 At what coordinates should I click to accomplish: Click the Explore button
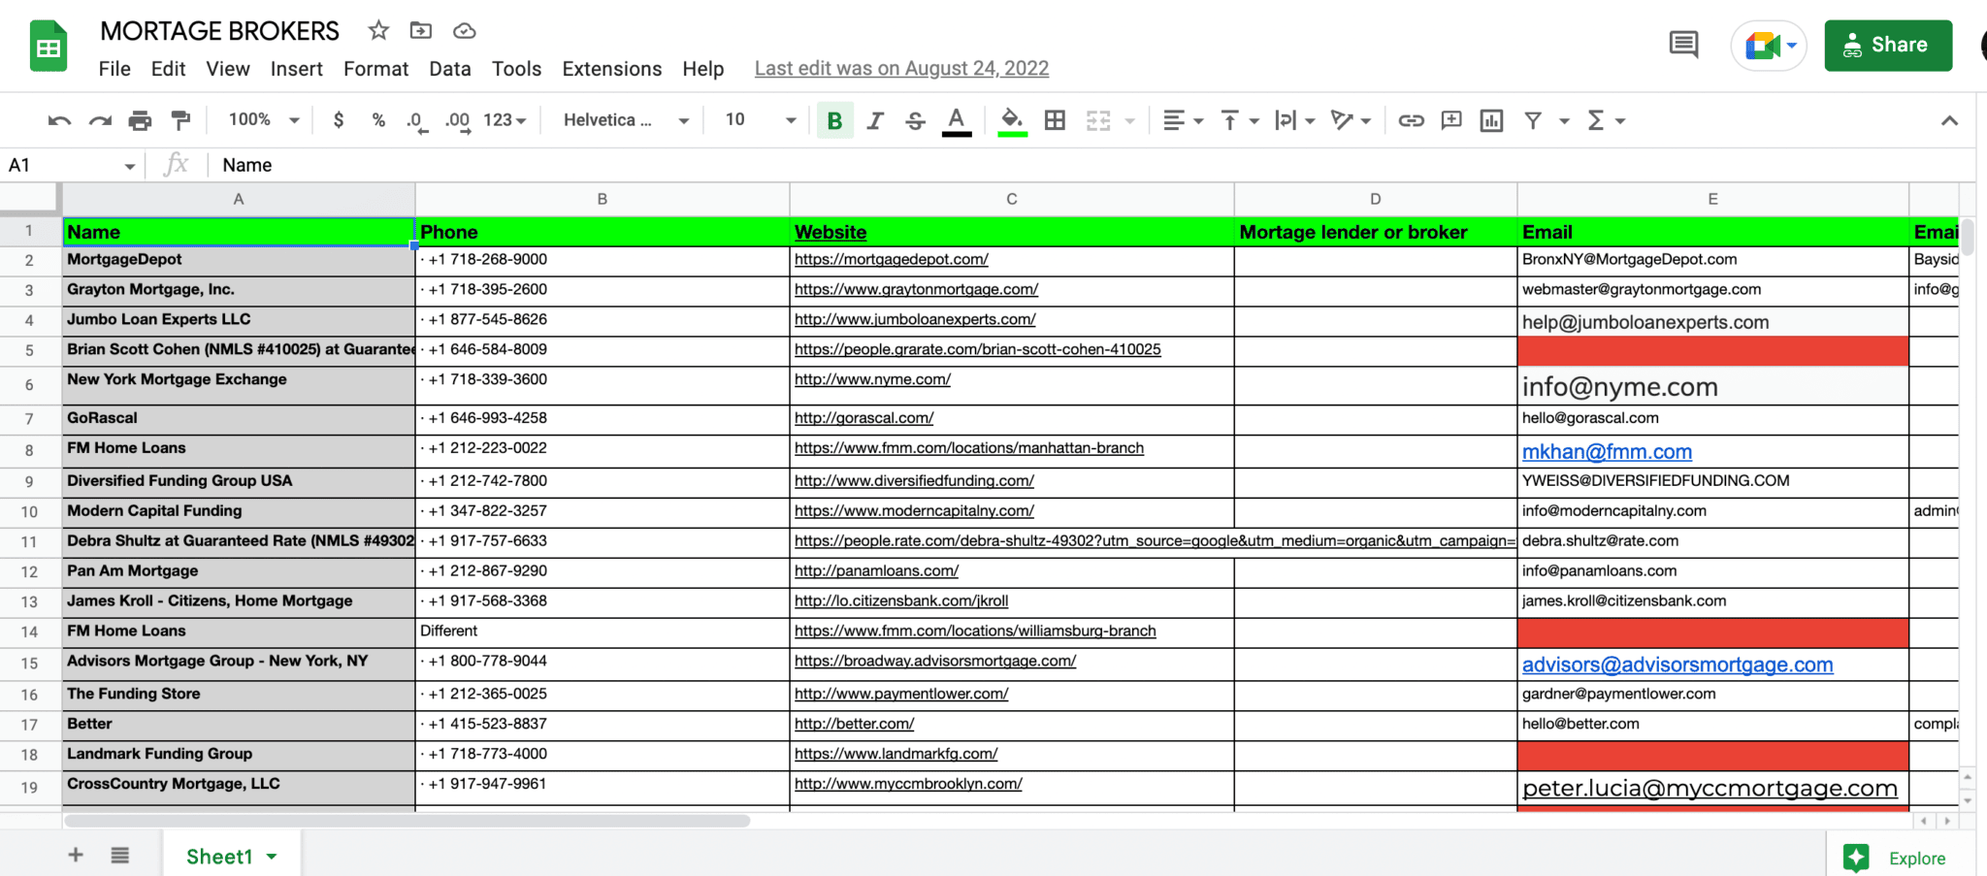[x=1896, y=858]
